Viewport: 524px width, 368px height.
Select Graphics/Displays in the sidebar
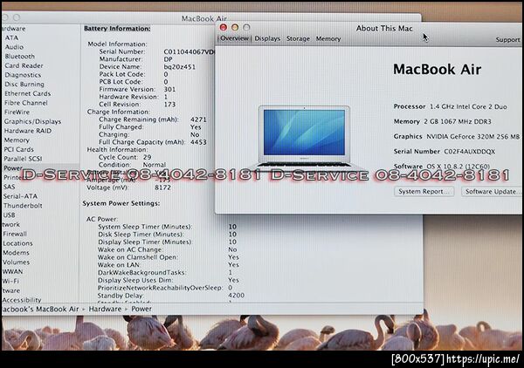[32, 121]
